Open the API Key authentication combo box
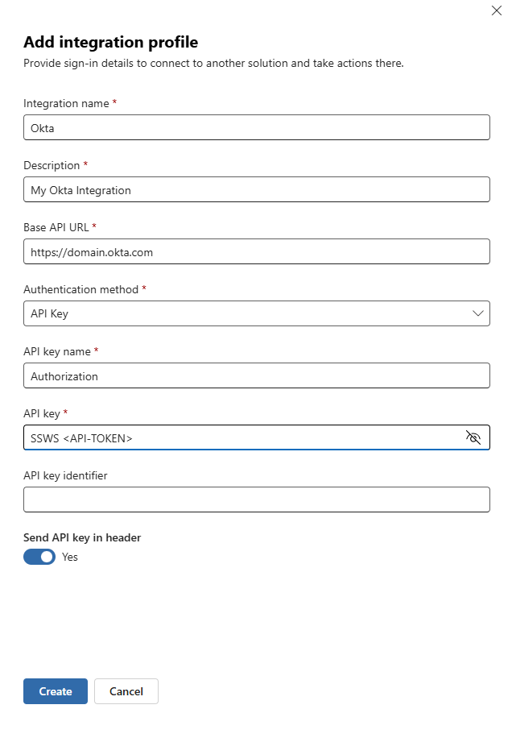 click(x=257, y=313)
